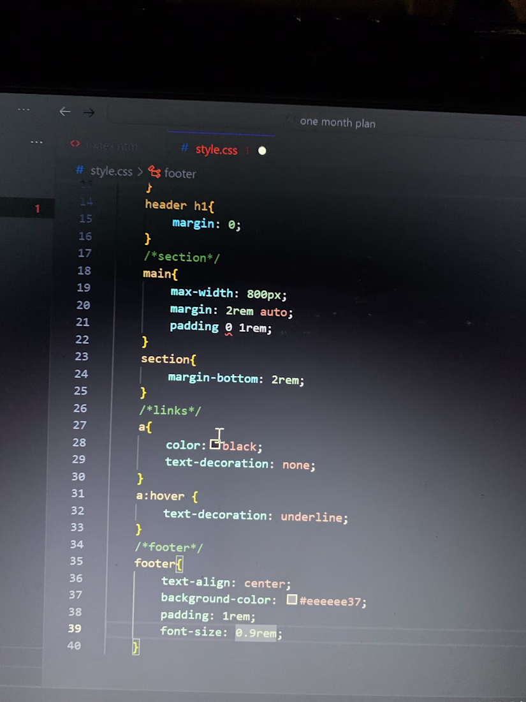Click the CSS hash icon on style.css tab
Image resolution: width=526 pixels, height=702 pixels.
[x=184, y=148]
